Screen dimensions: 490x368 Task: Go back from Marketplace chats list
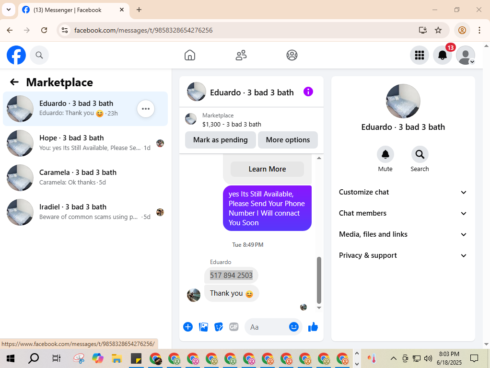coord(14,82)
